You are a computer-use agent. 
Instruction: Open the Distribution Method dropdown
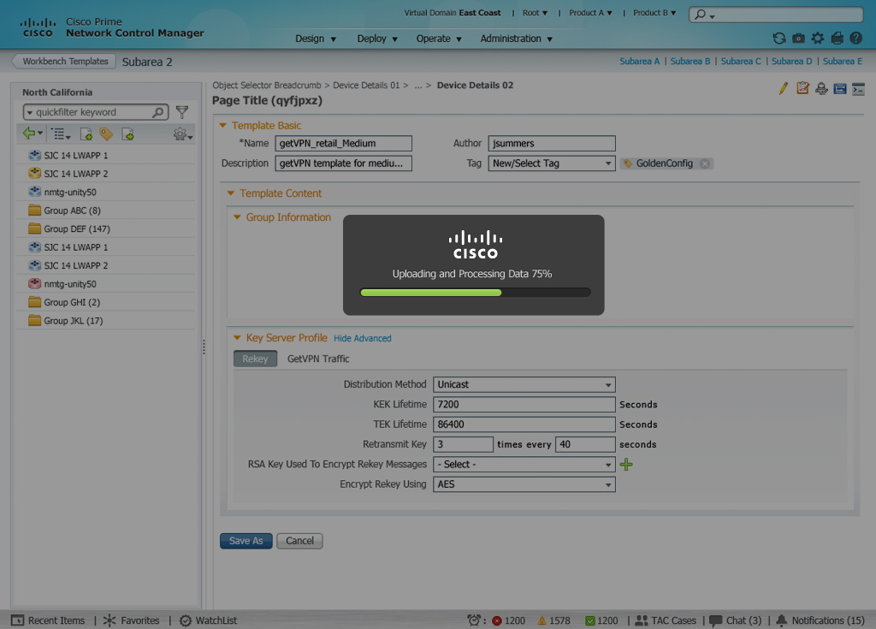tap(524, 385)
